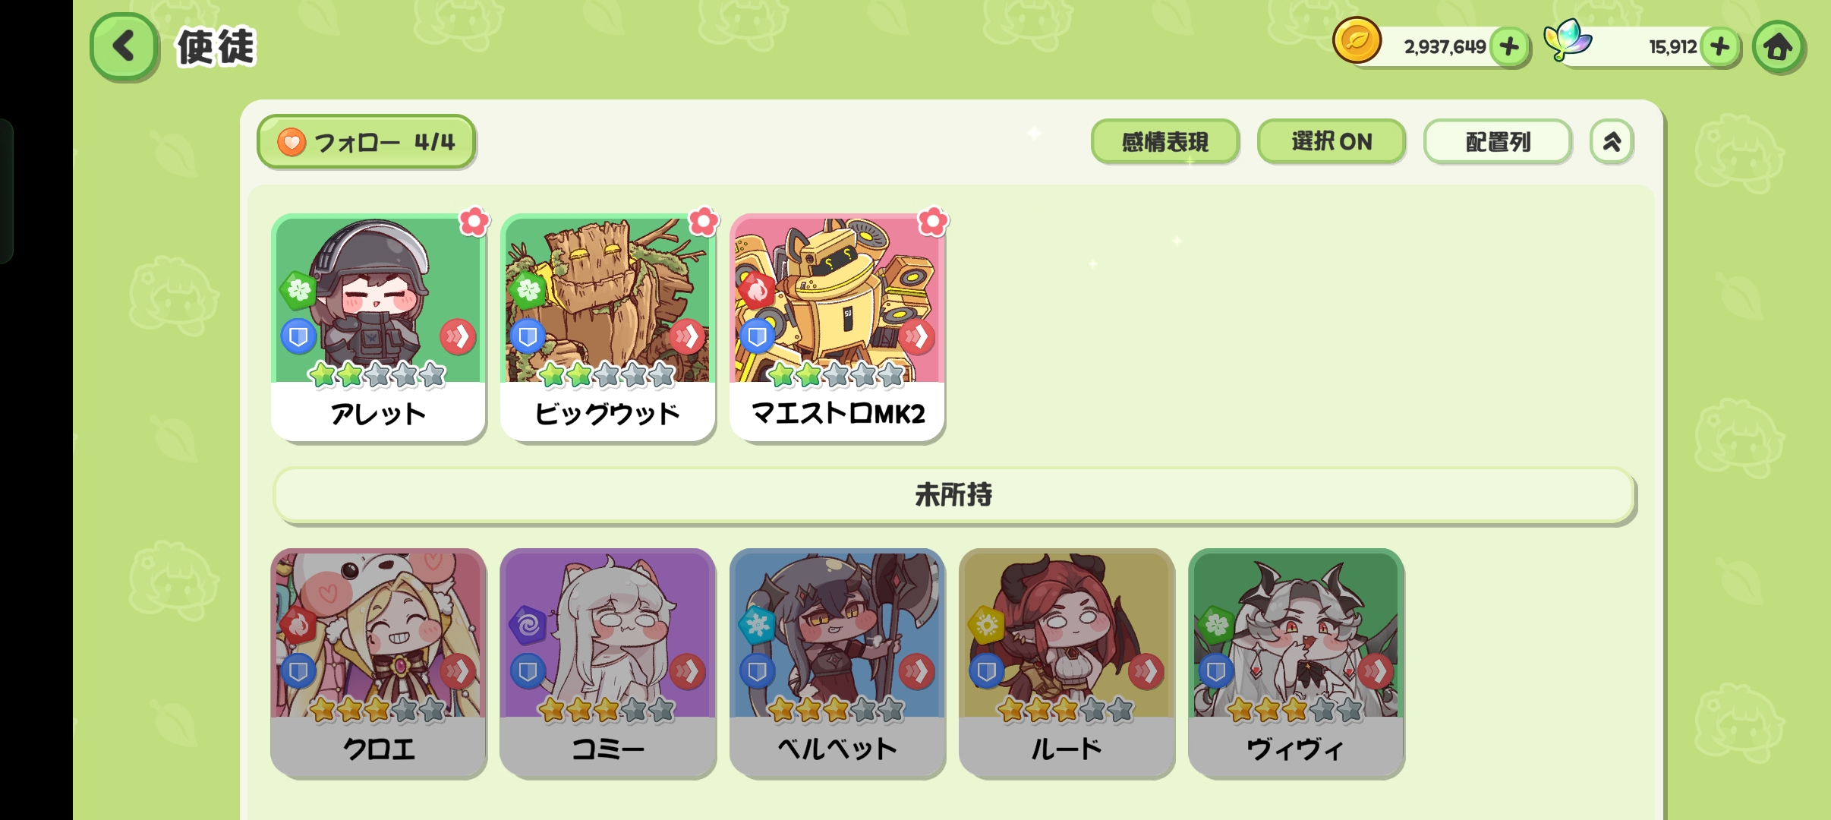Tap the butterfly gem currency icon

point(1567,39)
